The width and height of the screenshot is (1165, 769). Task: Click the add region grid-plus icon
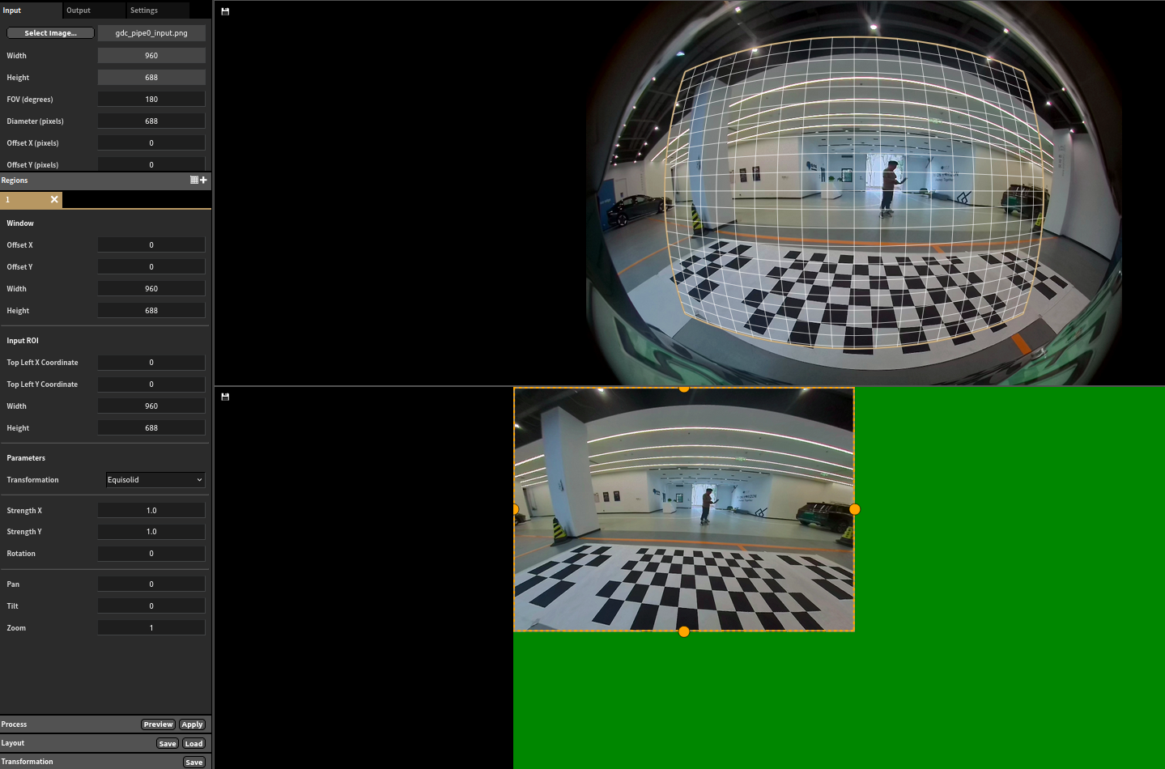[198, 180]
